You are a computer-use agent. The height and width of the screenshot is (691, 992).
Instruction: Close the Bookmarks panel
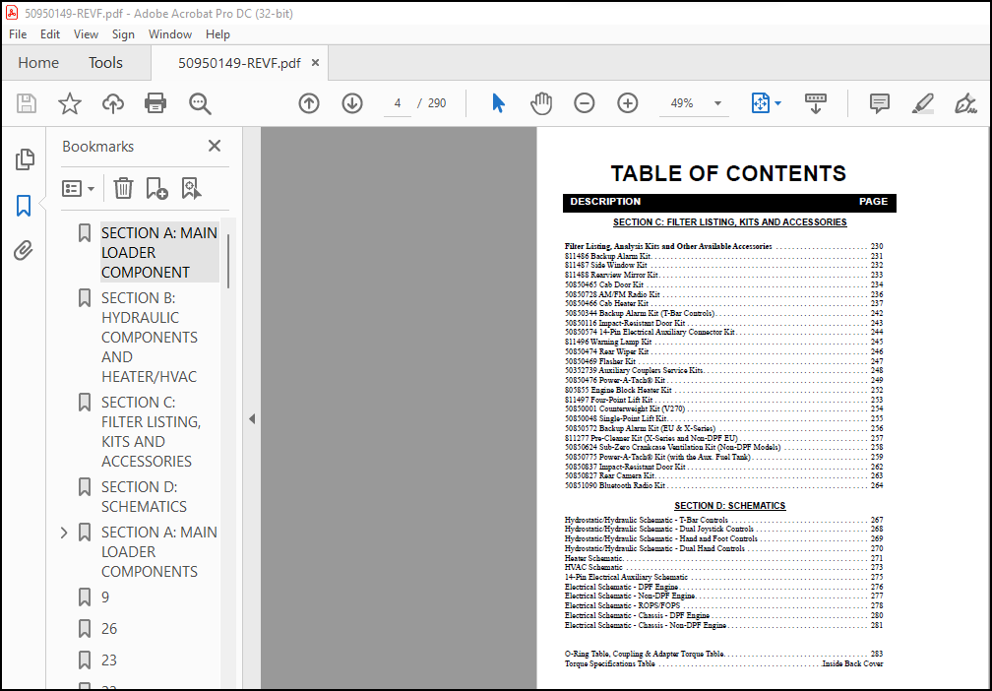(x=215, y=146)
